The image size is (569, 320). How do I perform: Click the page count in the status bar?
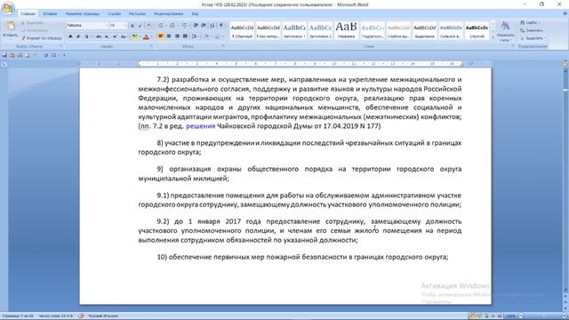(18, 316)
